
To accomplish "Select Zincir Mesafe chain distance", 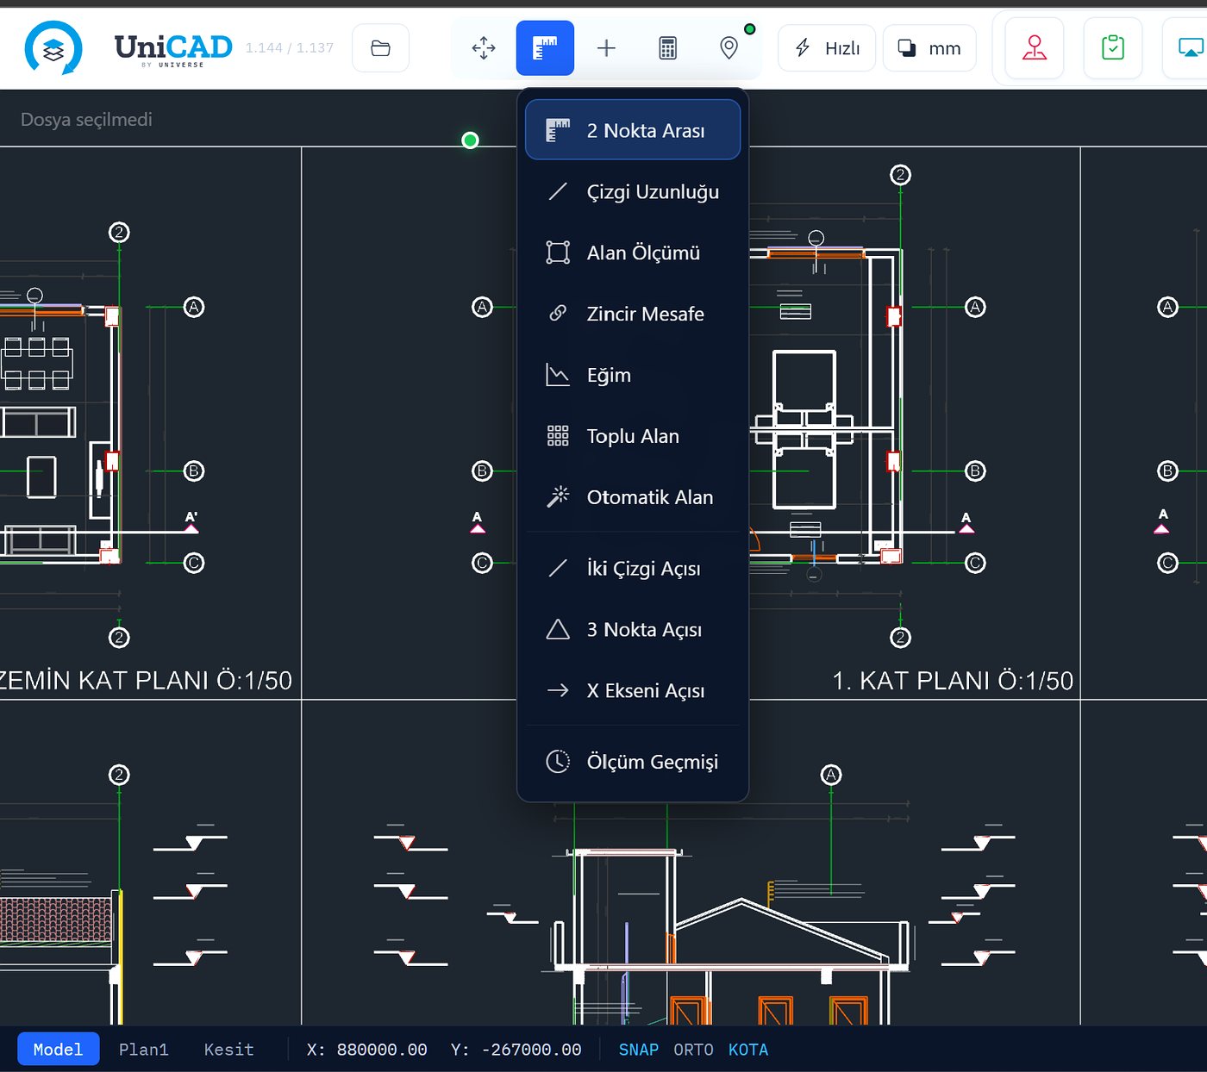I will tap(633, 314).
